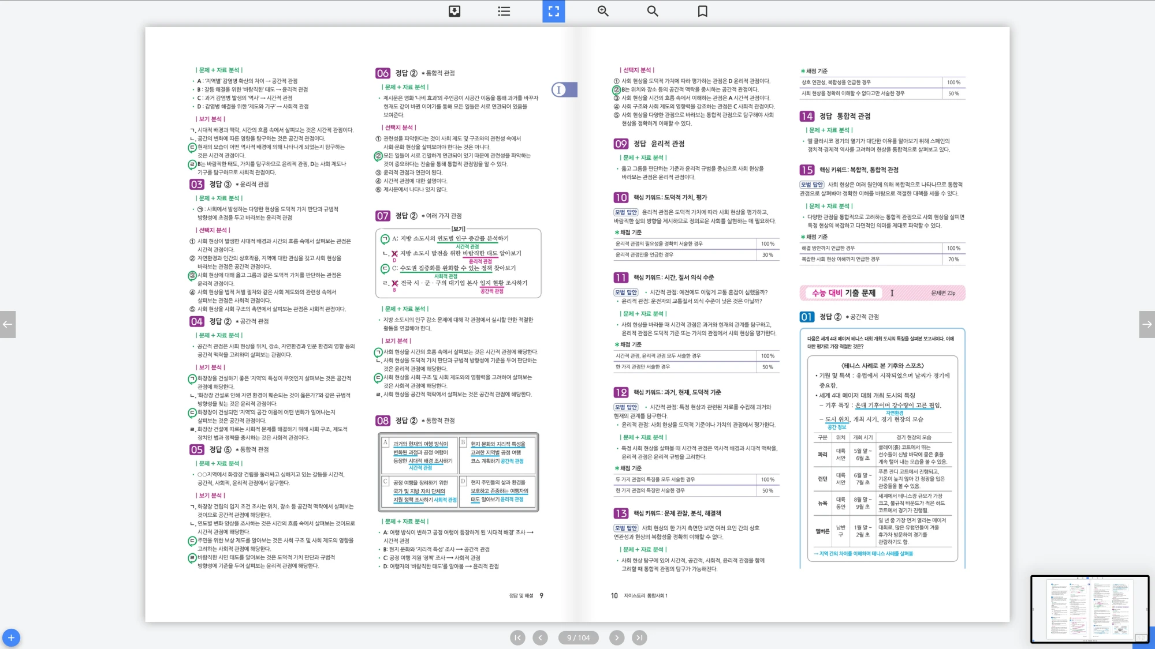Open the search magnifier tool
The height and width of the screenshot is (649, 1155).
pos(653,11)
